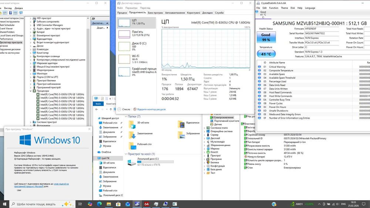The image size is (370, 208).
Task: Click the Біометричні пристрої device icon
Action: [x=34, y=35]
